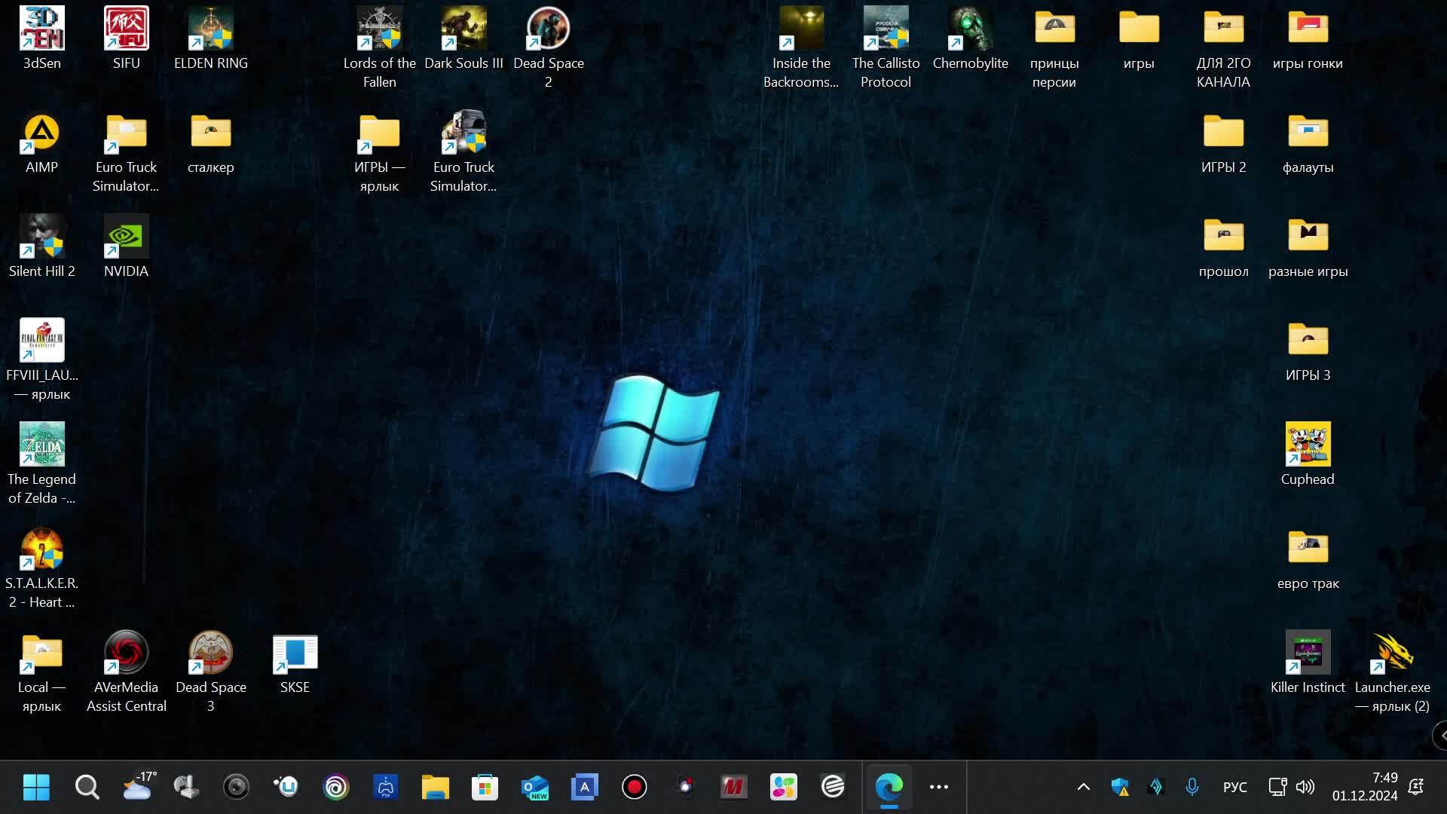
Task: Open taskbar Search magnifier
Action: coord(87,787)
